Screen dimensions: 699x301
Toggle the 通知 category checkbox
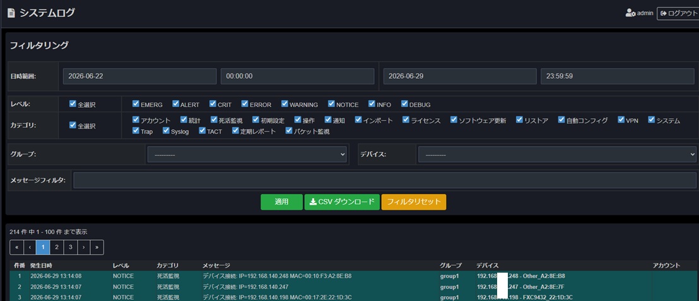(x=328, y=120)
